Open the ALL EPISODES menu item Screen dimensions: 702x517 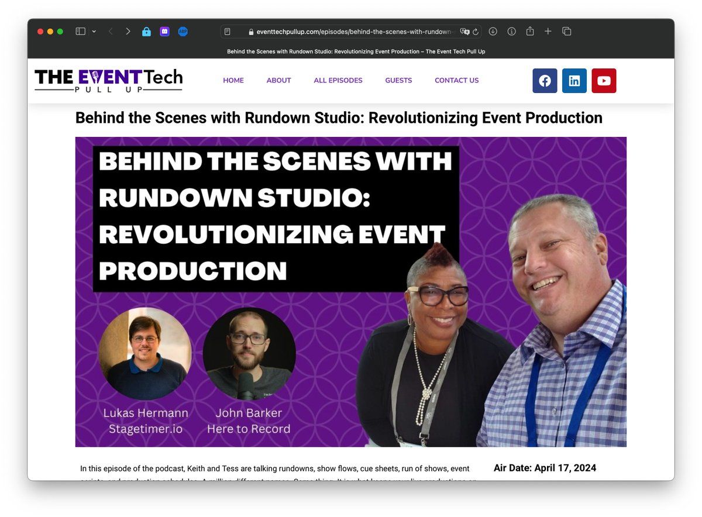pyautogui.click(x=338, y=81)
